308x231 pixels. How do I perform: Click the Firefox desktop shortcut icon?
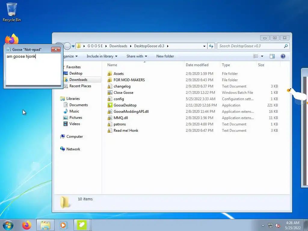click(12, 39)
